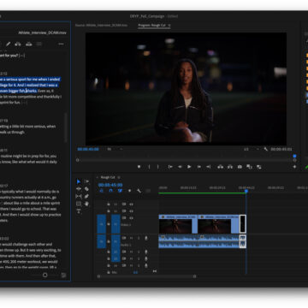Viewport: 308px width, 308px height.
Task: Solo the Audio 1 track
Action: click(139, 238)
